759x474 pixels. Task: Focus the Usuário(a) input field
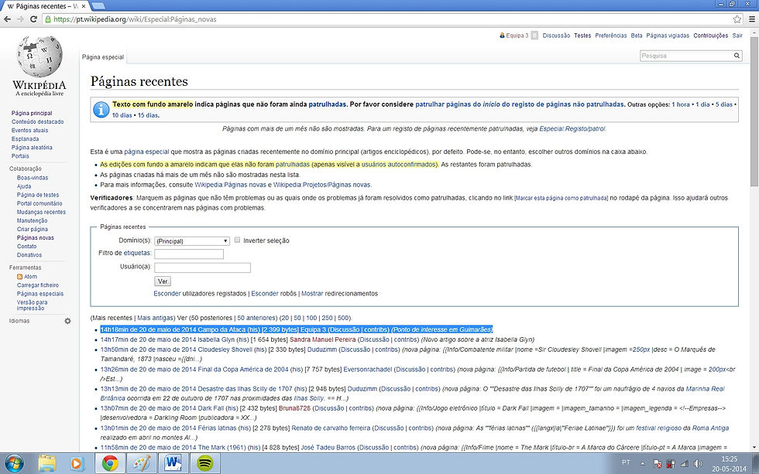pyautogui.click(x=202, y=268)
